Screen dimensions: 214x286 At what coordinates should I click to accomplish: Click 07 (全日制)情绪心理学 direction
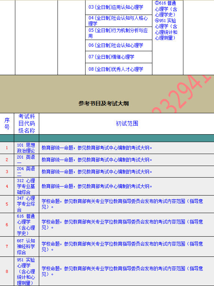tap(111, 57)
